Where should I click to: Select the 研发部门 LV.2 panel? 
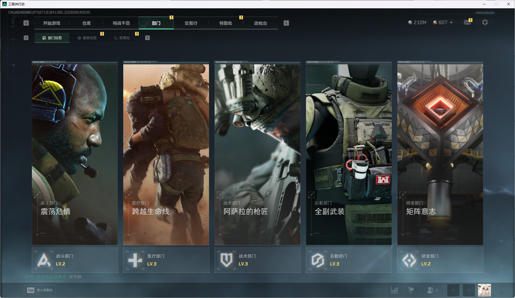click(x=440, y=260)
